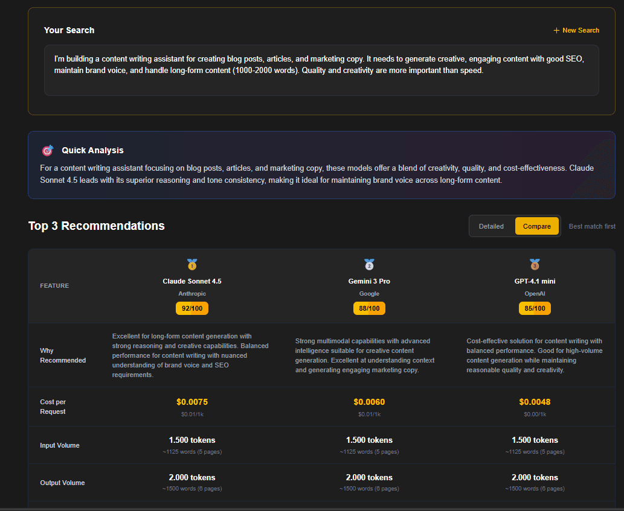Select the Gemini 3 Pro model name

369,281
